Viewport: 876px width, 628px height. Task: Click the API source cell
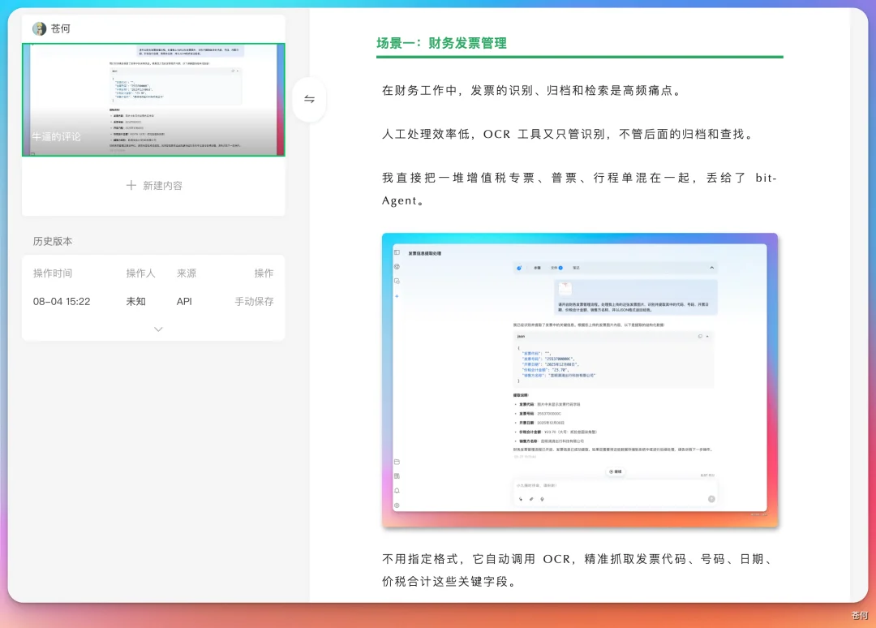(184, 302)
